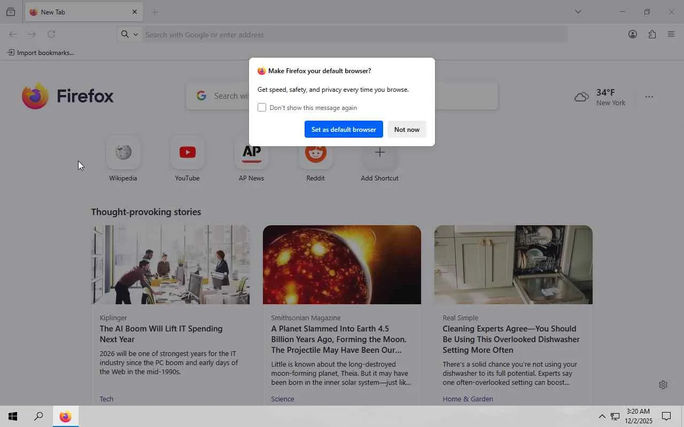Open the taskbar clock showing 3:20 AM

[639, 416]
